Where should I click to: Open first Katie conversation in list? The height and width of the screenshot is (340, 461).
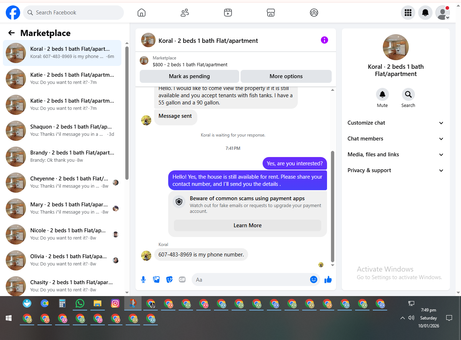click(62, 79)
